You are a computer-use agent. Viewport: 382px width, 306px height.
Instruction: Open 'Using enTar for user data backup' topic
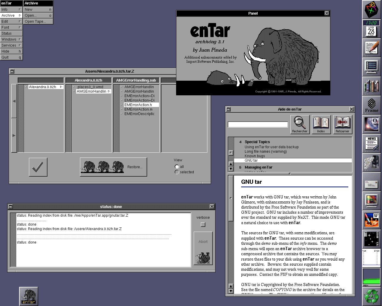272,147
